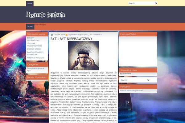Open the BYT I BYT NIEPRAWDZIWY recent post link
The height and width of the screenshot is (123, 185).
33,39
